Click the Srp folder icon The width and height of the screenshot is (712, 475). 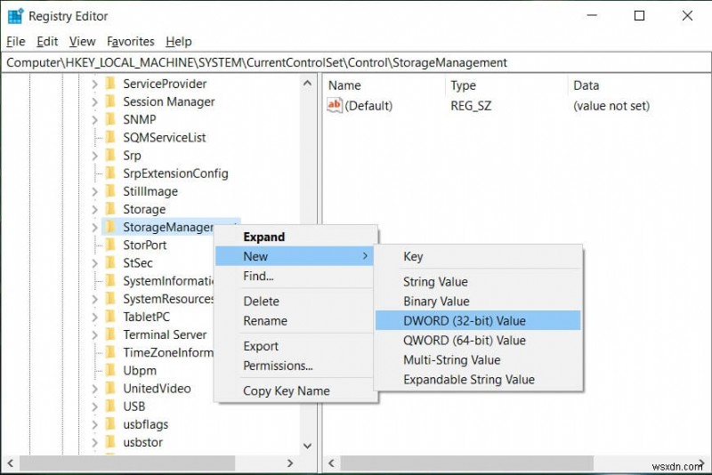(110, 155)
